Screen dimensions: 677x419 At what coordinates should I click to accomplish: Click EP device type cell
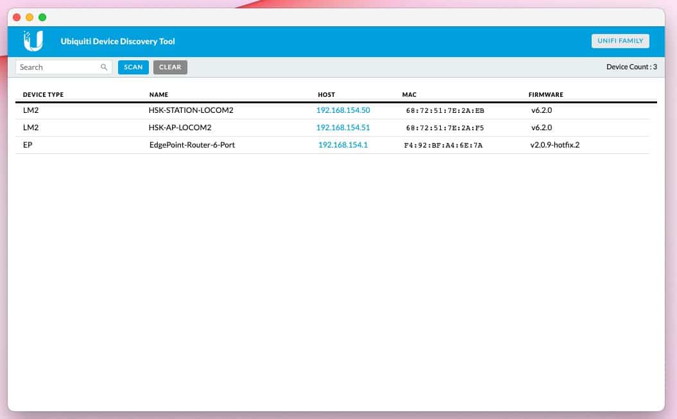[x=28, y=145]
